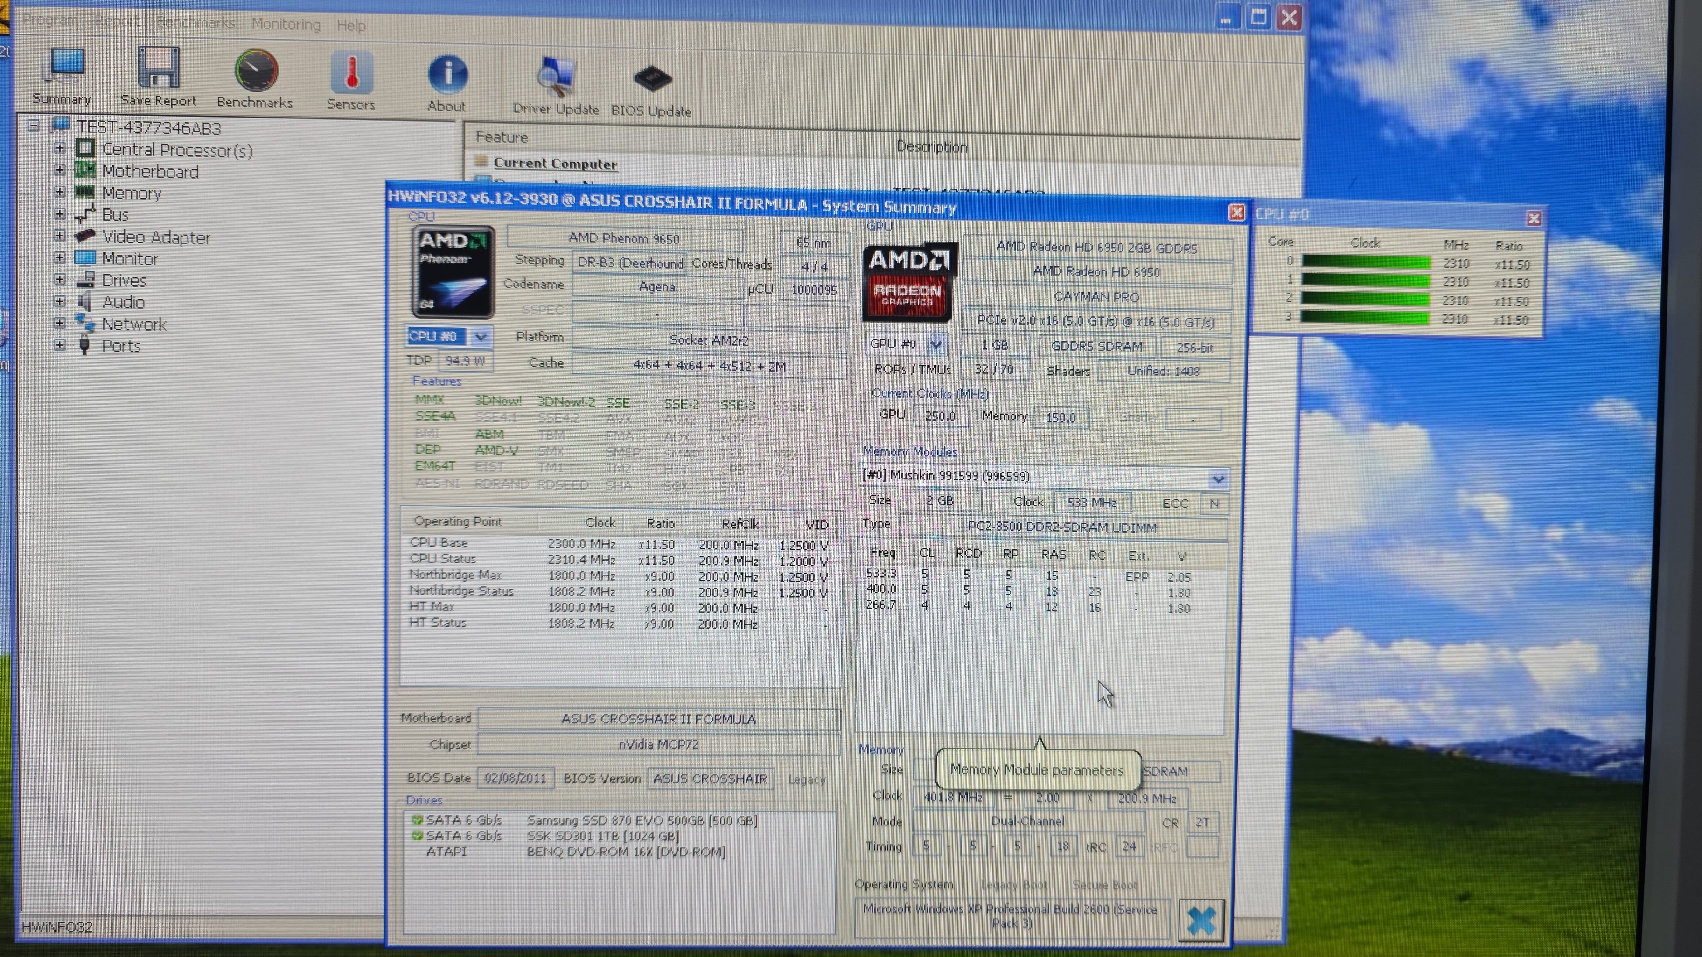Open the GPU #0 selector dropdown
Screen dimensions: 1702x957
click(935, 344)
